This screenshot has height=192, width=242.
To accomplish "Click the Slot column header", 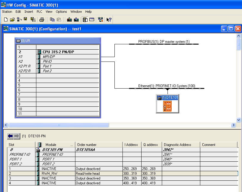I will (x=21, y=145).
